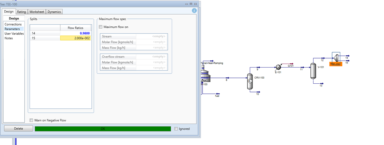Click the CRV-100 label on flowsheet
This screenshot has width=384, height=145.
tap(260, 77)
